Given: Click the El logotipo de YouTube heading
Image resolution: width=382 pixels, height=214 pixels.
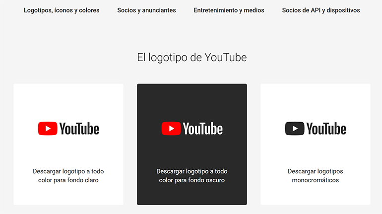Looking at the screenshot, I should [x=192, y=58].
